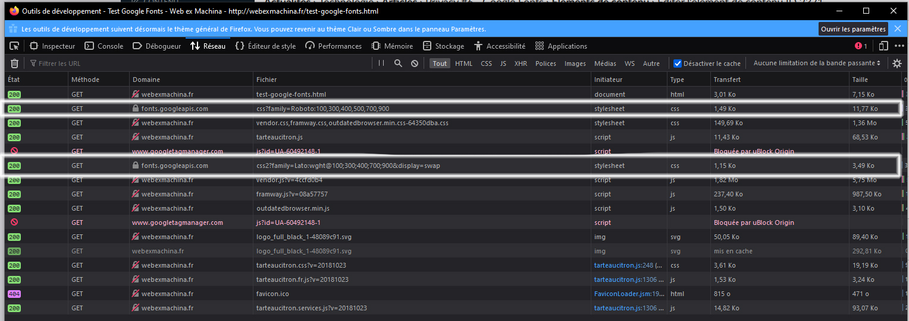The height and width of the screenshot is (321, 909).
Task: Select the vendor.css,framway.css request
Action: coord(453,123)
